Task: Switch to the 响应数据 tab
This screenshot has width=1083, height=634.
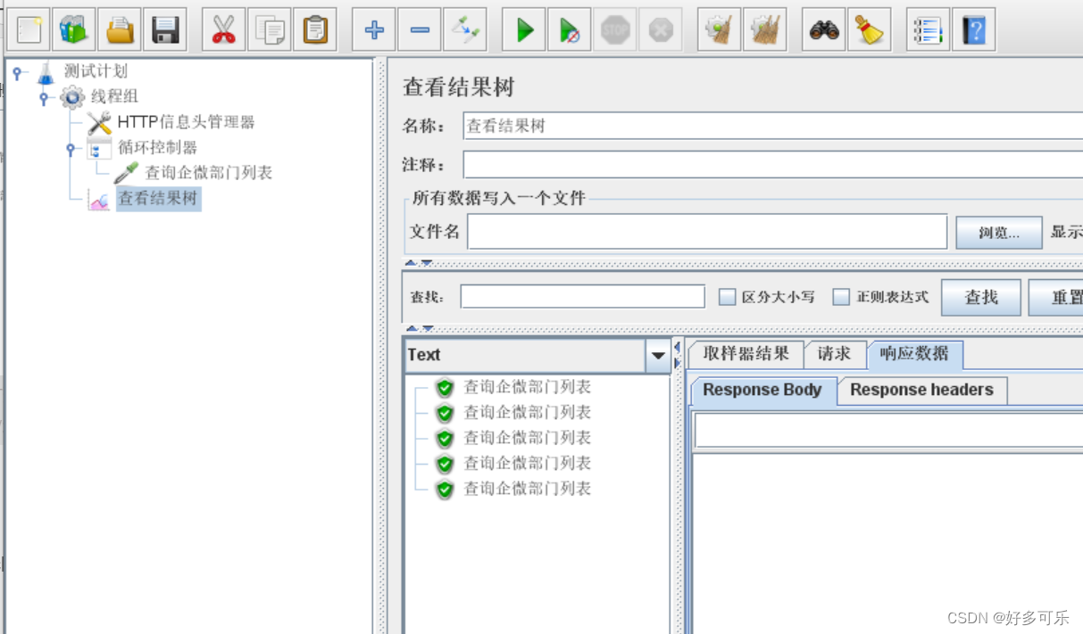Action: [914, 354]
